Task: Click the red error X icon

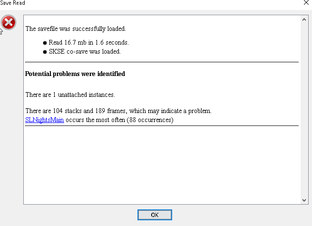Action: tap(9, 22)
